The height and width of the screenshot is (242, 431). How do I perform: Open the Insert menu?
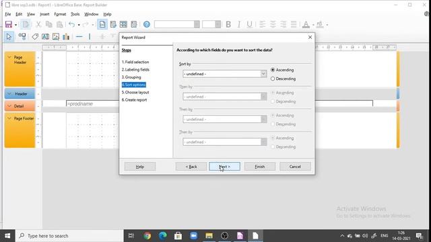tap(44, 14)
